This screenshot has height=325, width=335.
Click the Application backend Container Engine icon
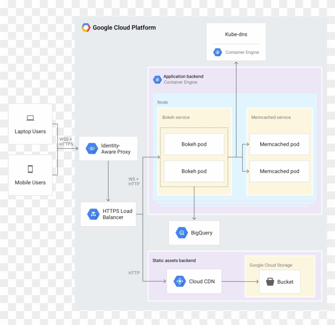(x=157, y=80)
